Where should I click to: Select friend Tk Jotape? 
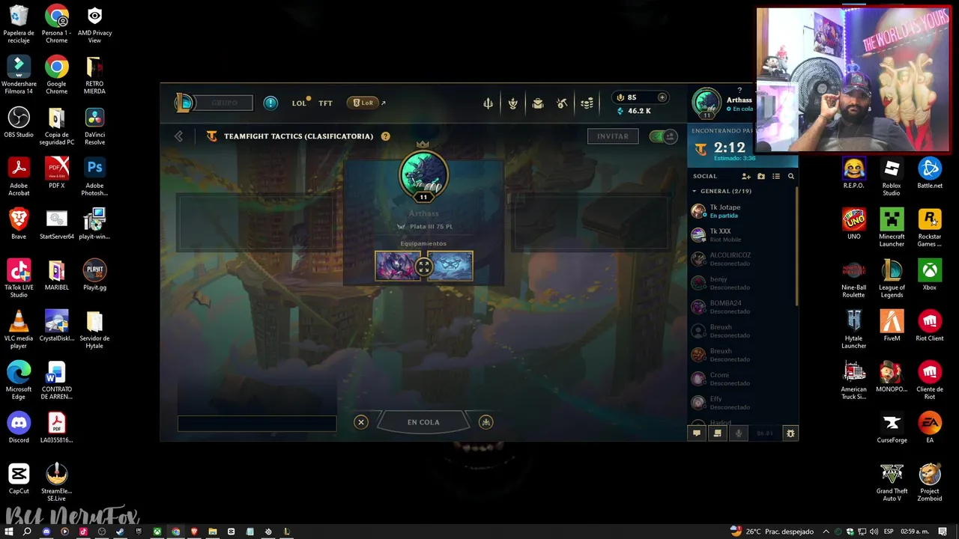tap(742, 211)
